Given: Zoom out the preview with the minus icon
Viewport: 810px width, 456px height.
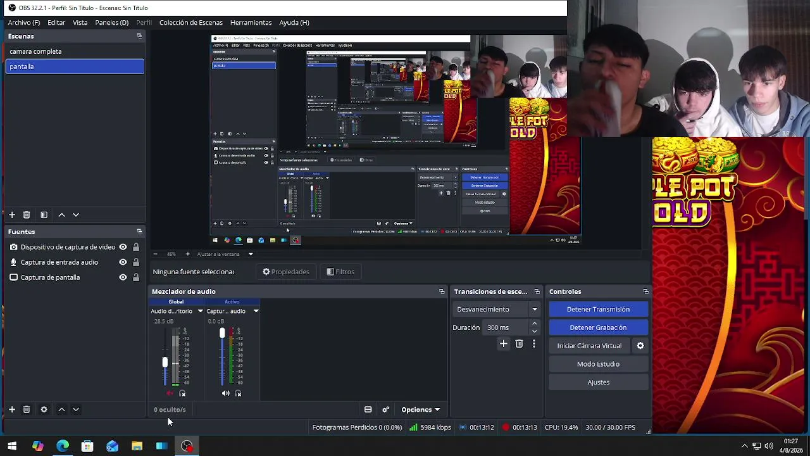Looking at the screenshot, I should coord(155,254).
